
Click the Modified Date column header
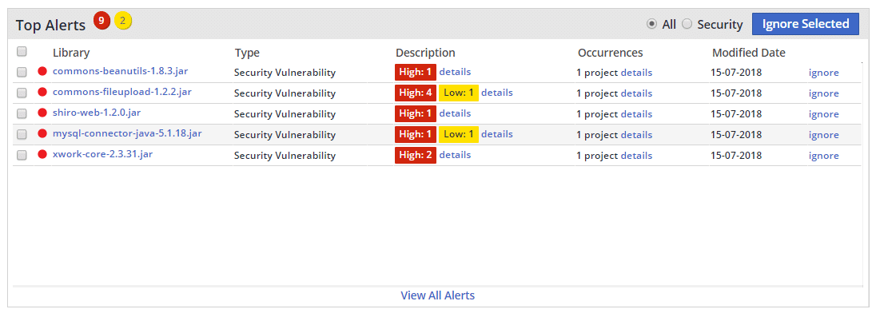(749, 53)
